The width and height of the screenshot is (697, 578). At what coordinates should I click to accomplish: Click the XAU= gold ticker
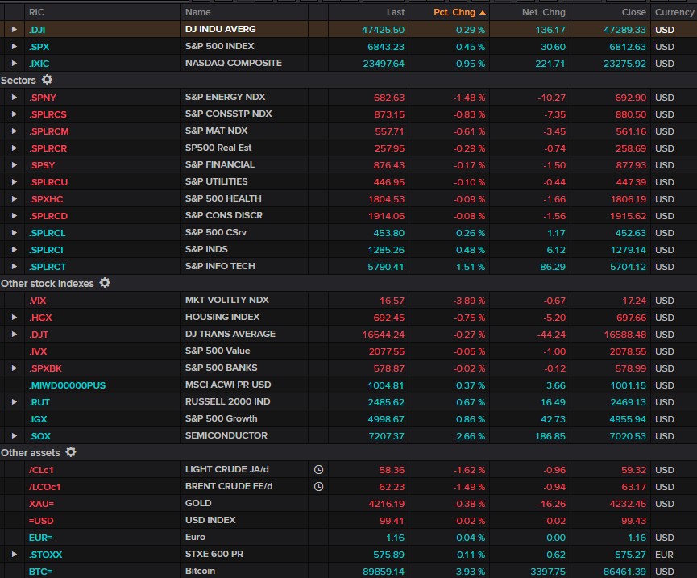(x=41, y=503)
